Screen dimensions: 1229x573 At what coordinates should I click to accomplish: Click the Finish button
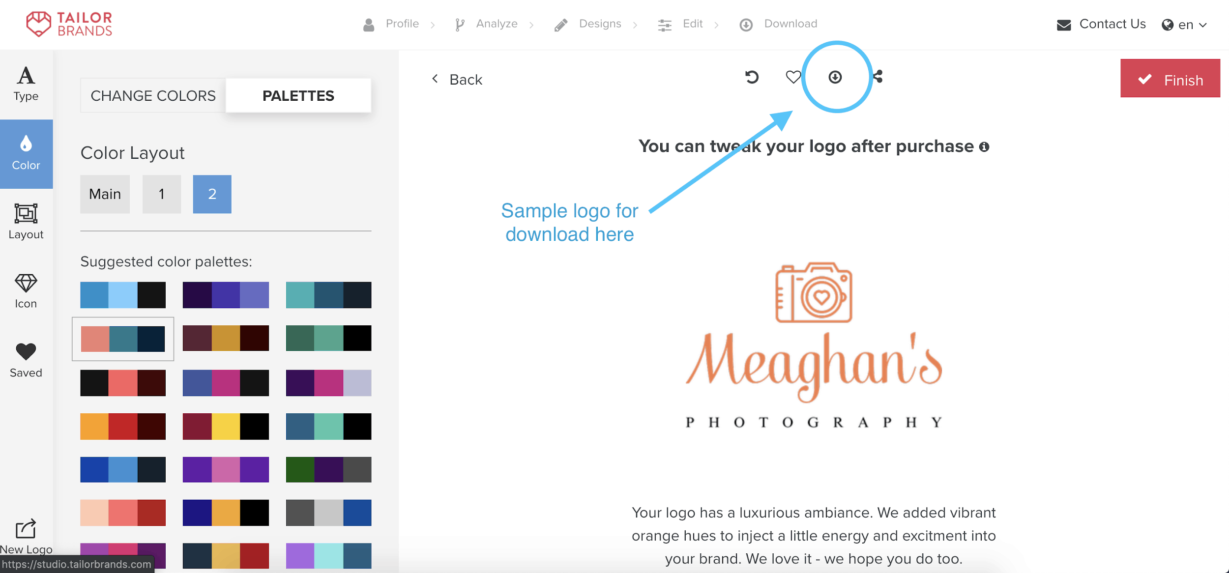(x=1171, y=79)
